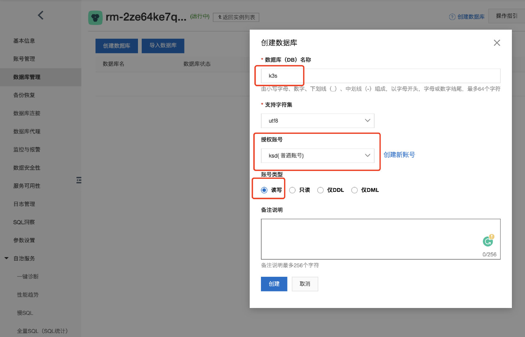Open SQL洞察 in the sidebar
Image resolution: width=525 pixels, height=337 pixels.
pos(24,222)
